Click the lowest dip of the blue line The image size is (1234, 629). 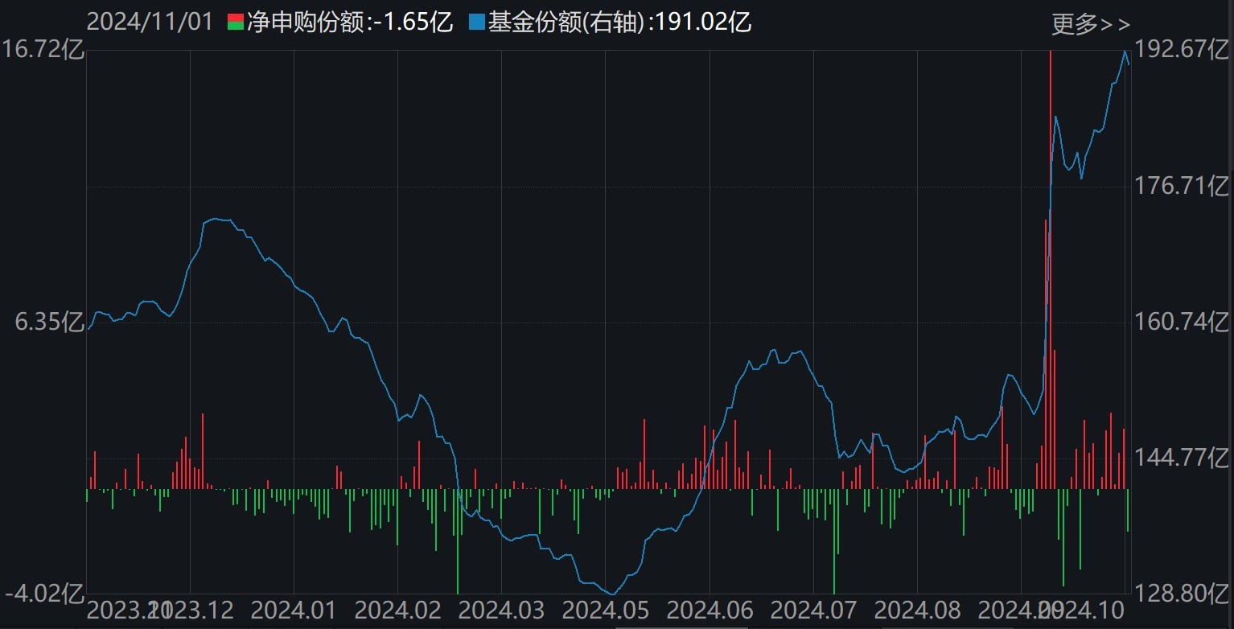(x=611, y=595)
